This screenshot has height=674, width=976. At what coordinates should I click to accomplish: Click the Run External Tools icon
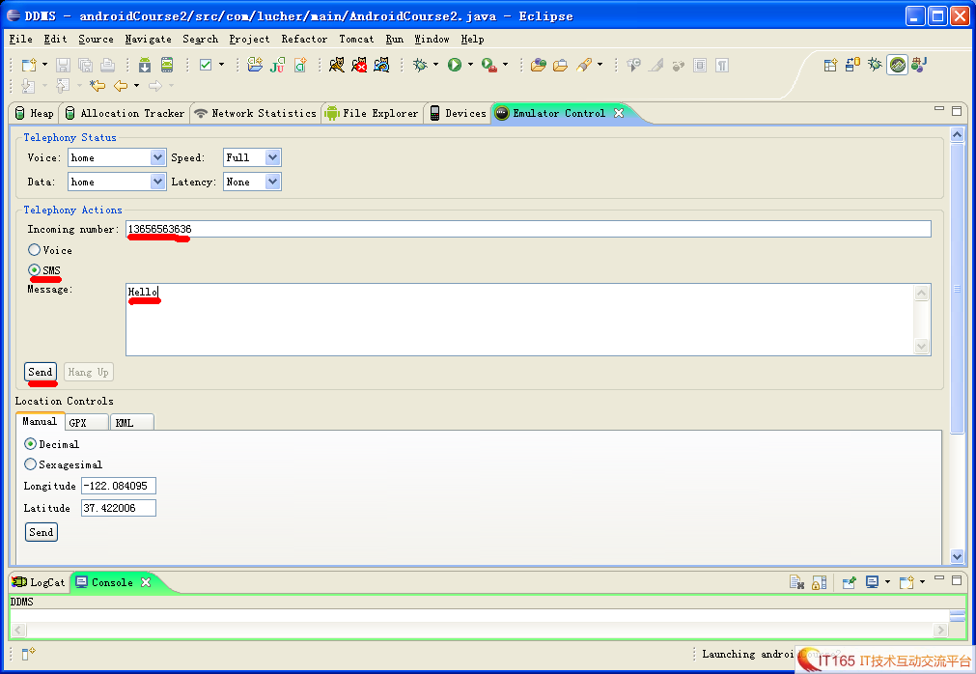pos(489,65)
